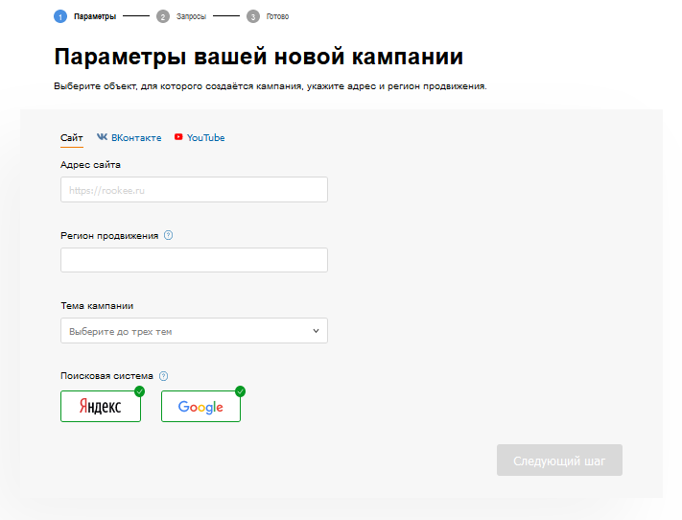This screenshot has width=682, height=520.
Task: Click the VK logo icon
Action: click(x=102, y=138)
